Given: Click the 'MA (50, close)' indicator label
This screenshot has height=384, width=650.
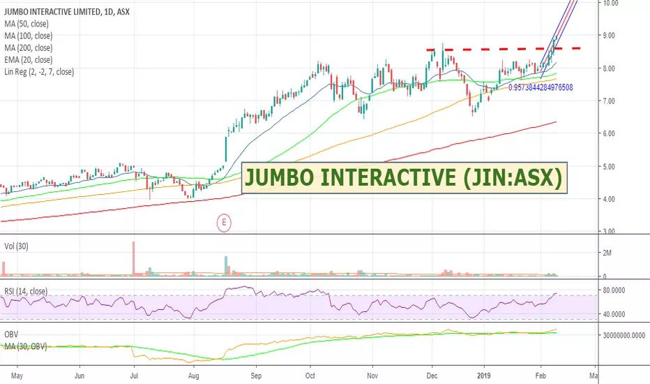Looking at the screenshot, I should coord(26,24).
